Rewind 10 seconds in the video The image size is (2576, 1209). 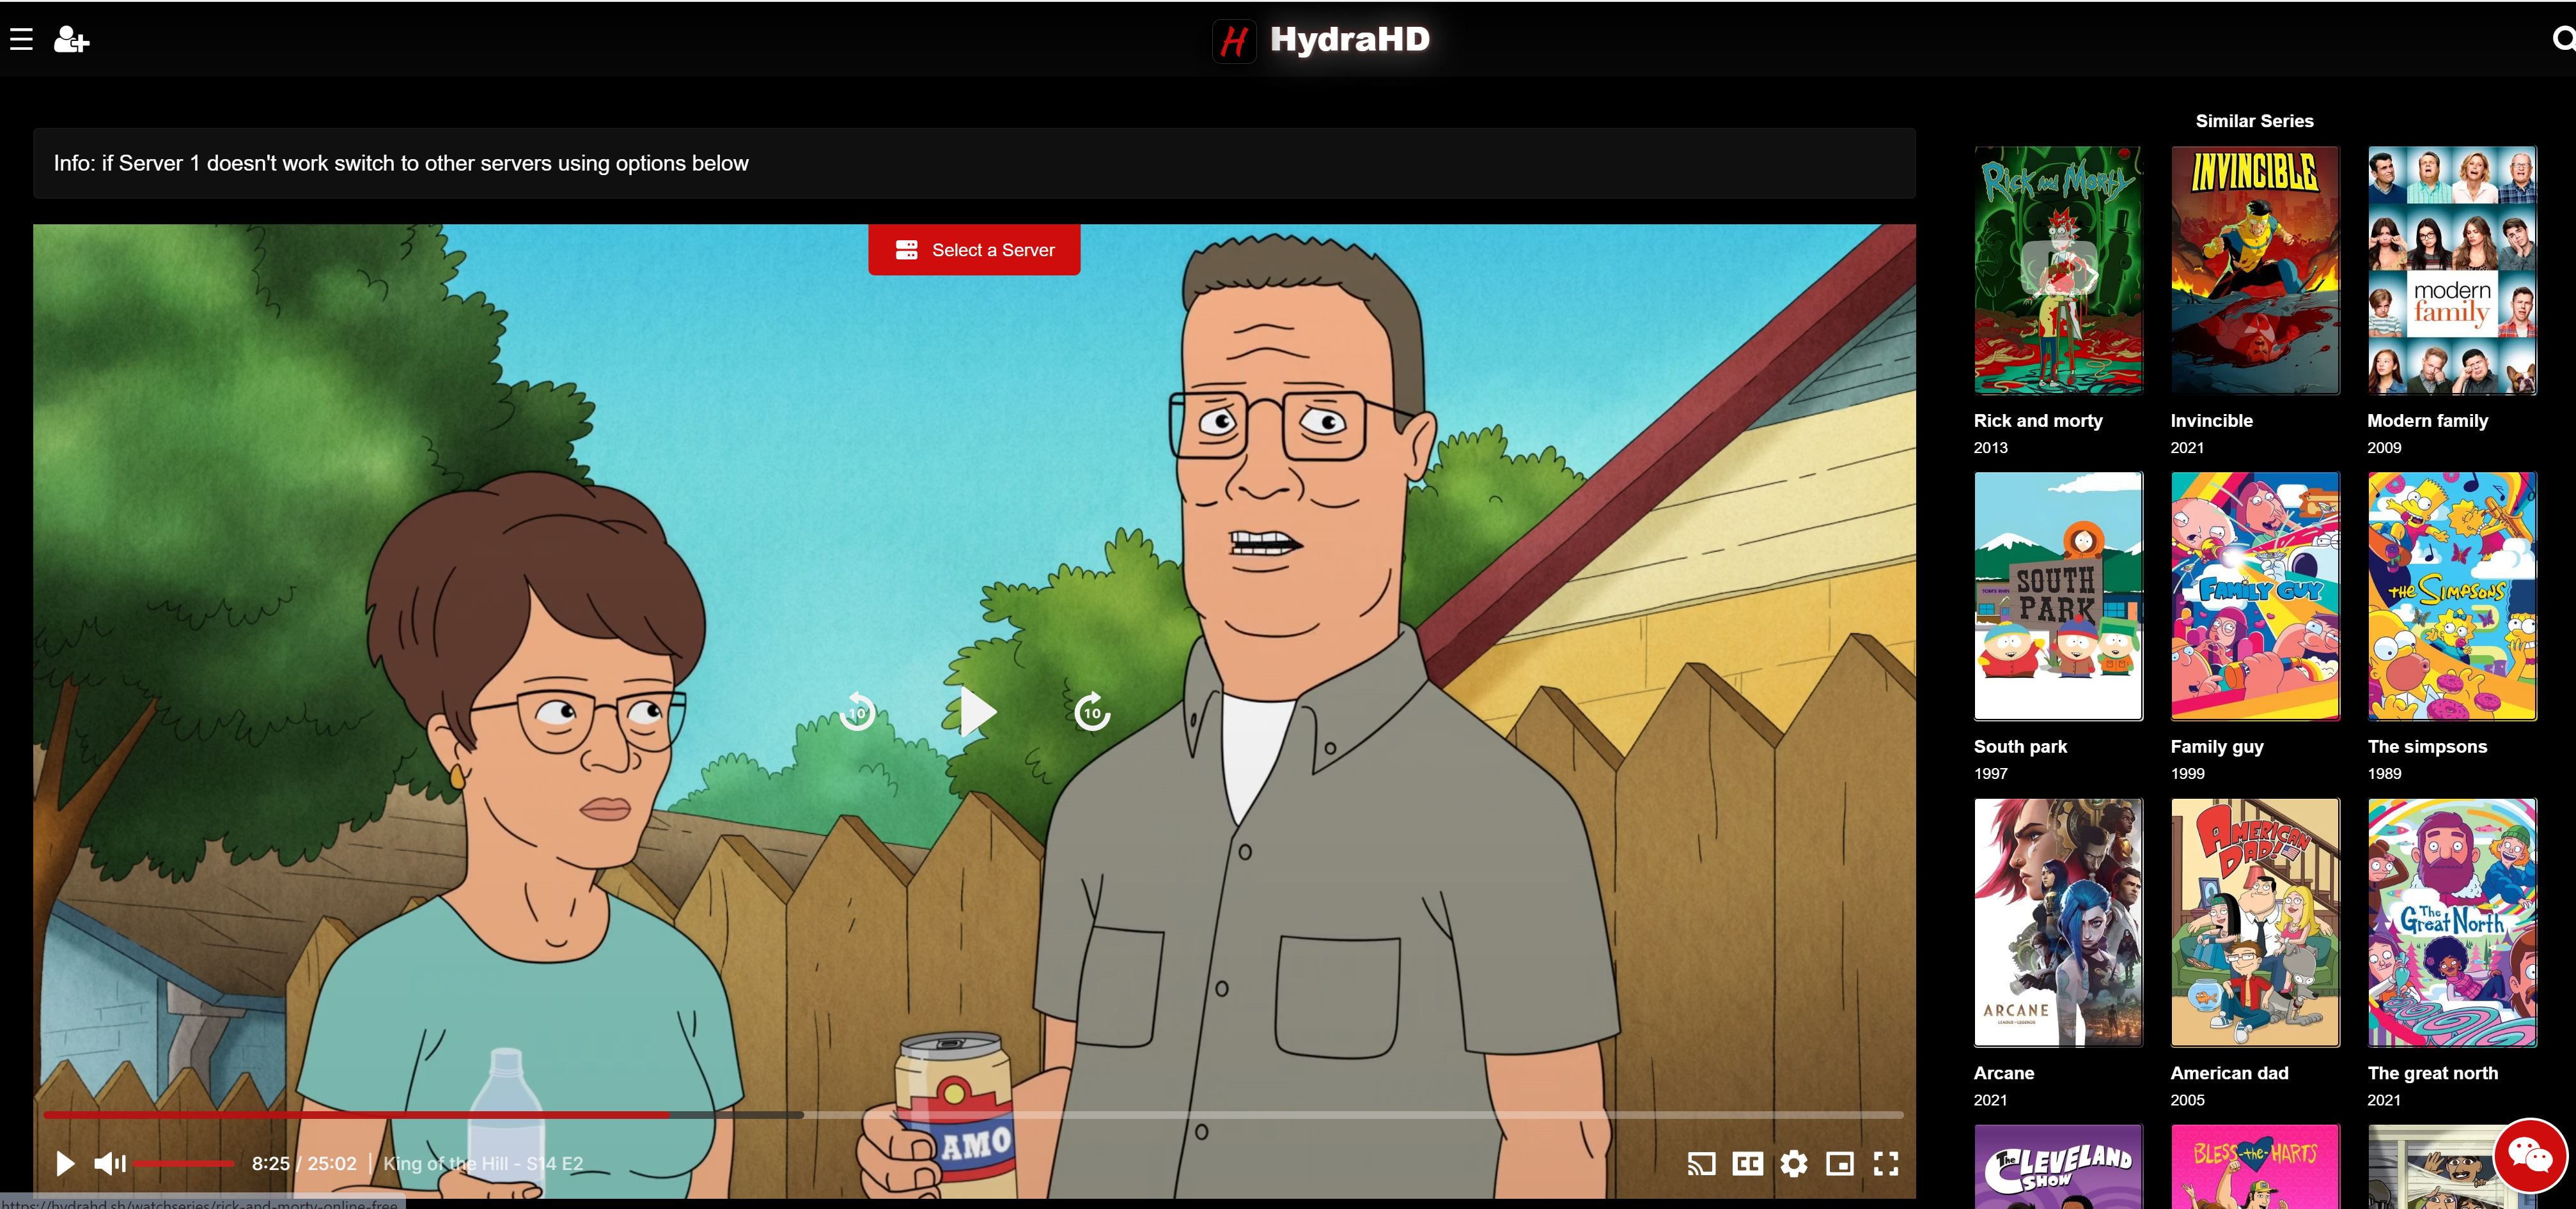point(857,712)
